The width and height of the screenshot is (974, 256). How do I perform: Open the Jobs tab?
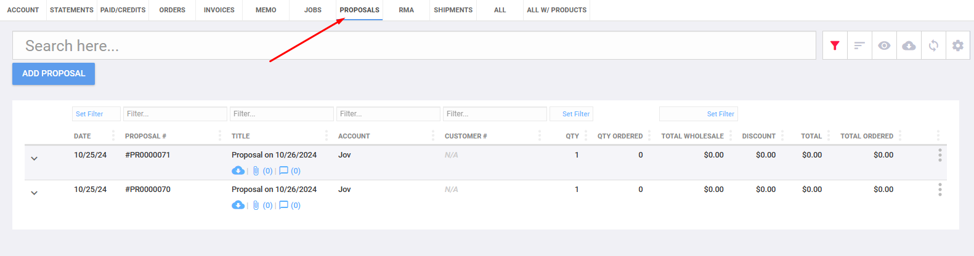pyautogui.click(x=313, y=10)
